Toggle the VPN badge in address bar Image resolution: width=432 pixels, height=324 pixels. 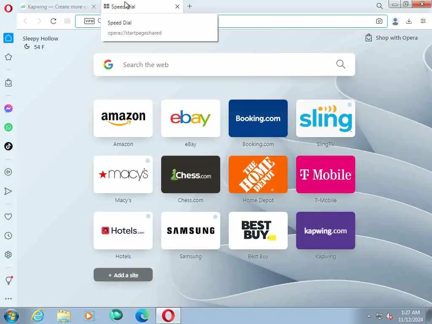pyautogui.click(x=89, y=21)
